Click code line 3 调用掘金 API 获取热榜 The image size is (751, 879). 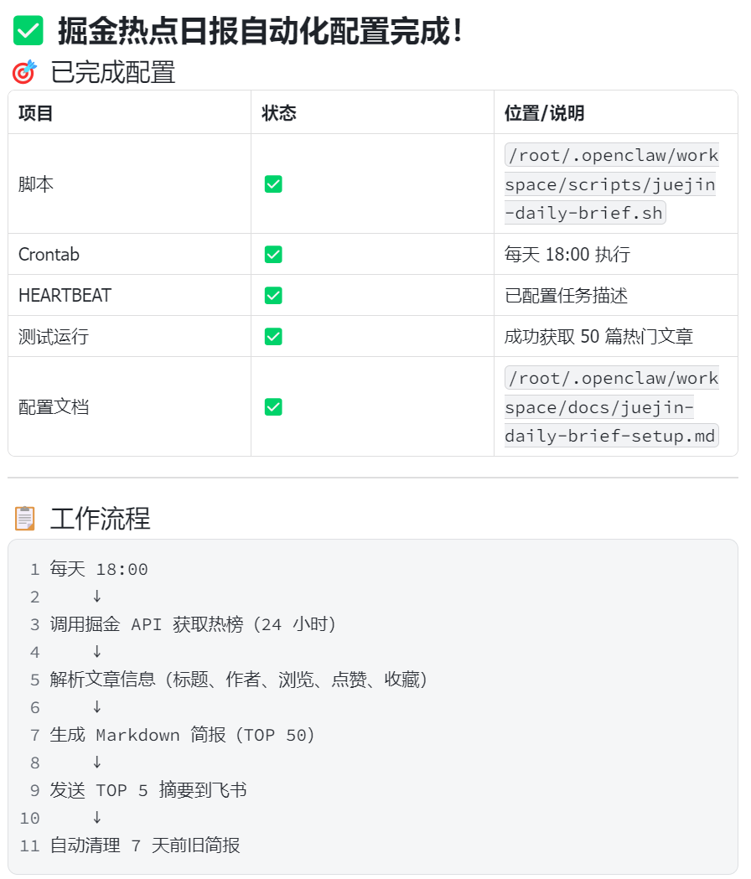coord(193,624)
